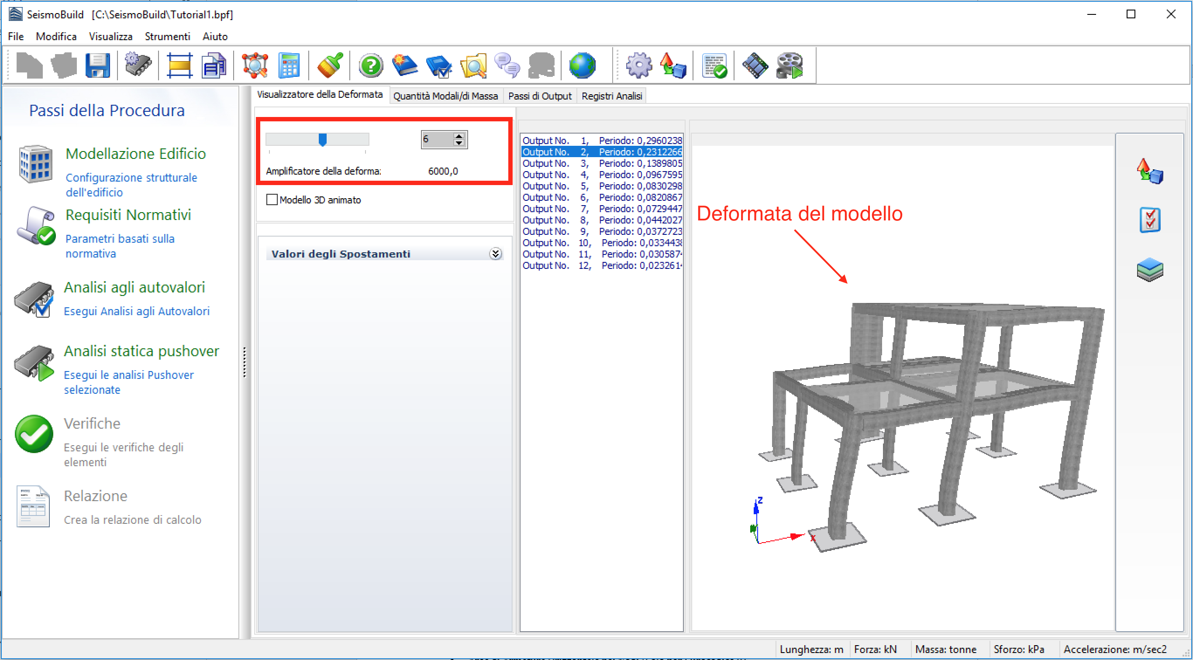The width and height of the screenshot is (1193, 660).
Task: Expand the Valori degli Spostamenti section
Action: [x=496, y=254]
